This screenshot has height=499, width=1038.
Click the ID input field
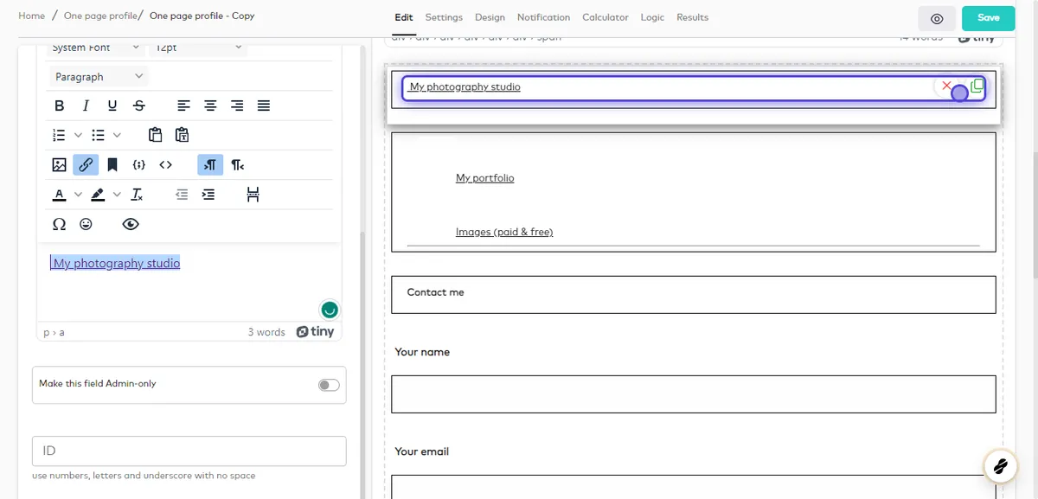189,451
